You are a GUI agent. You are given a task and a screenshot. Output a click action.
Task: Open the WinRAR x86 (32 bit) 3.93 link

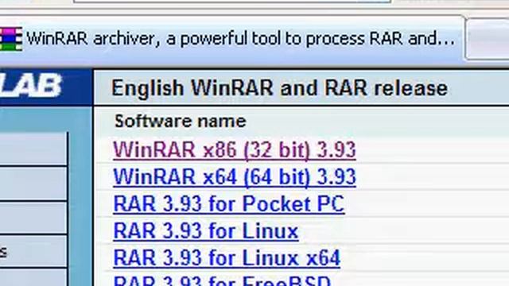click(x=235, y=150)
